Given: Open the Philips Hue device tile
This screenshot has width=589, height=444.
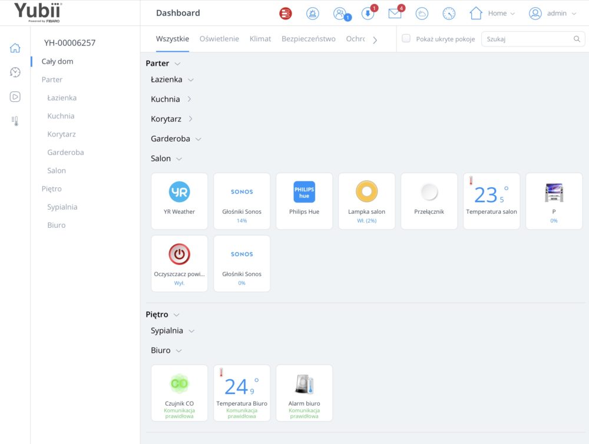Looking at the screenshot, I should (x=304, y=201).
